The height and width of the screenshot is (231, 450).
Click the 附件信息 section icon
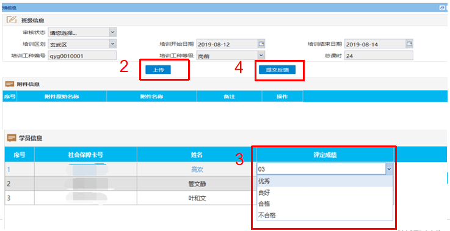[x=10, y=84]
